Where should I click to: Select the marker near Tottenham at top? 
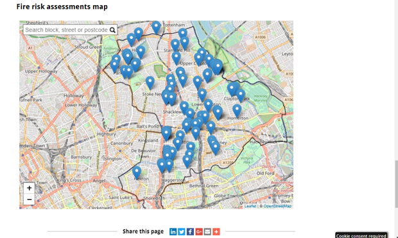(x=156, y=27)
